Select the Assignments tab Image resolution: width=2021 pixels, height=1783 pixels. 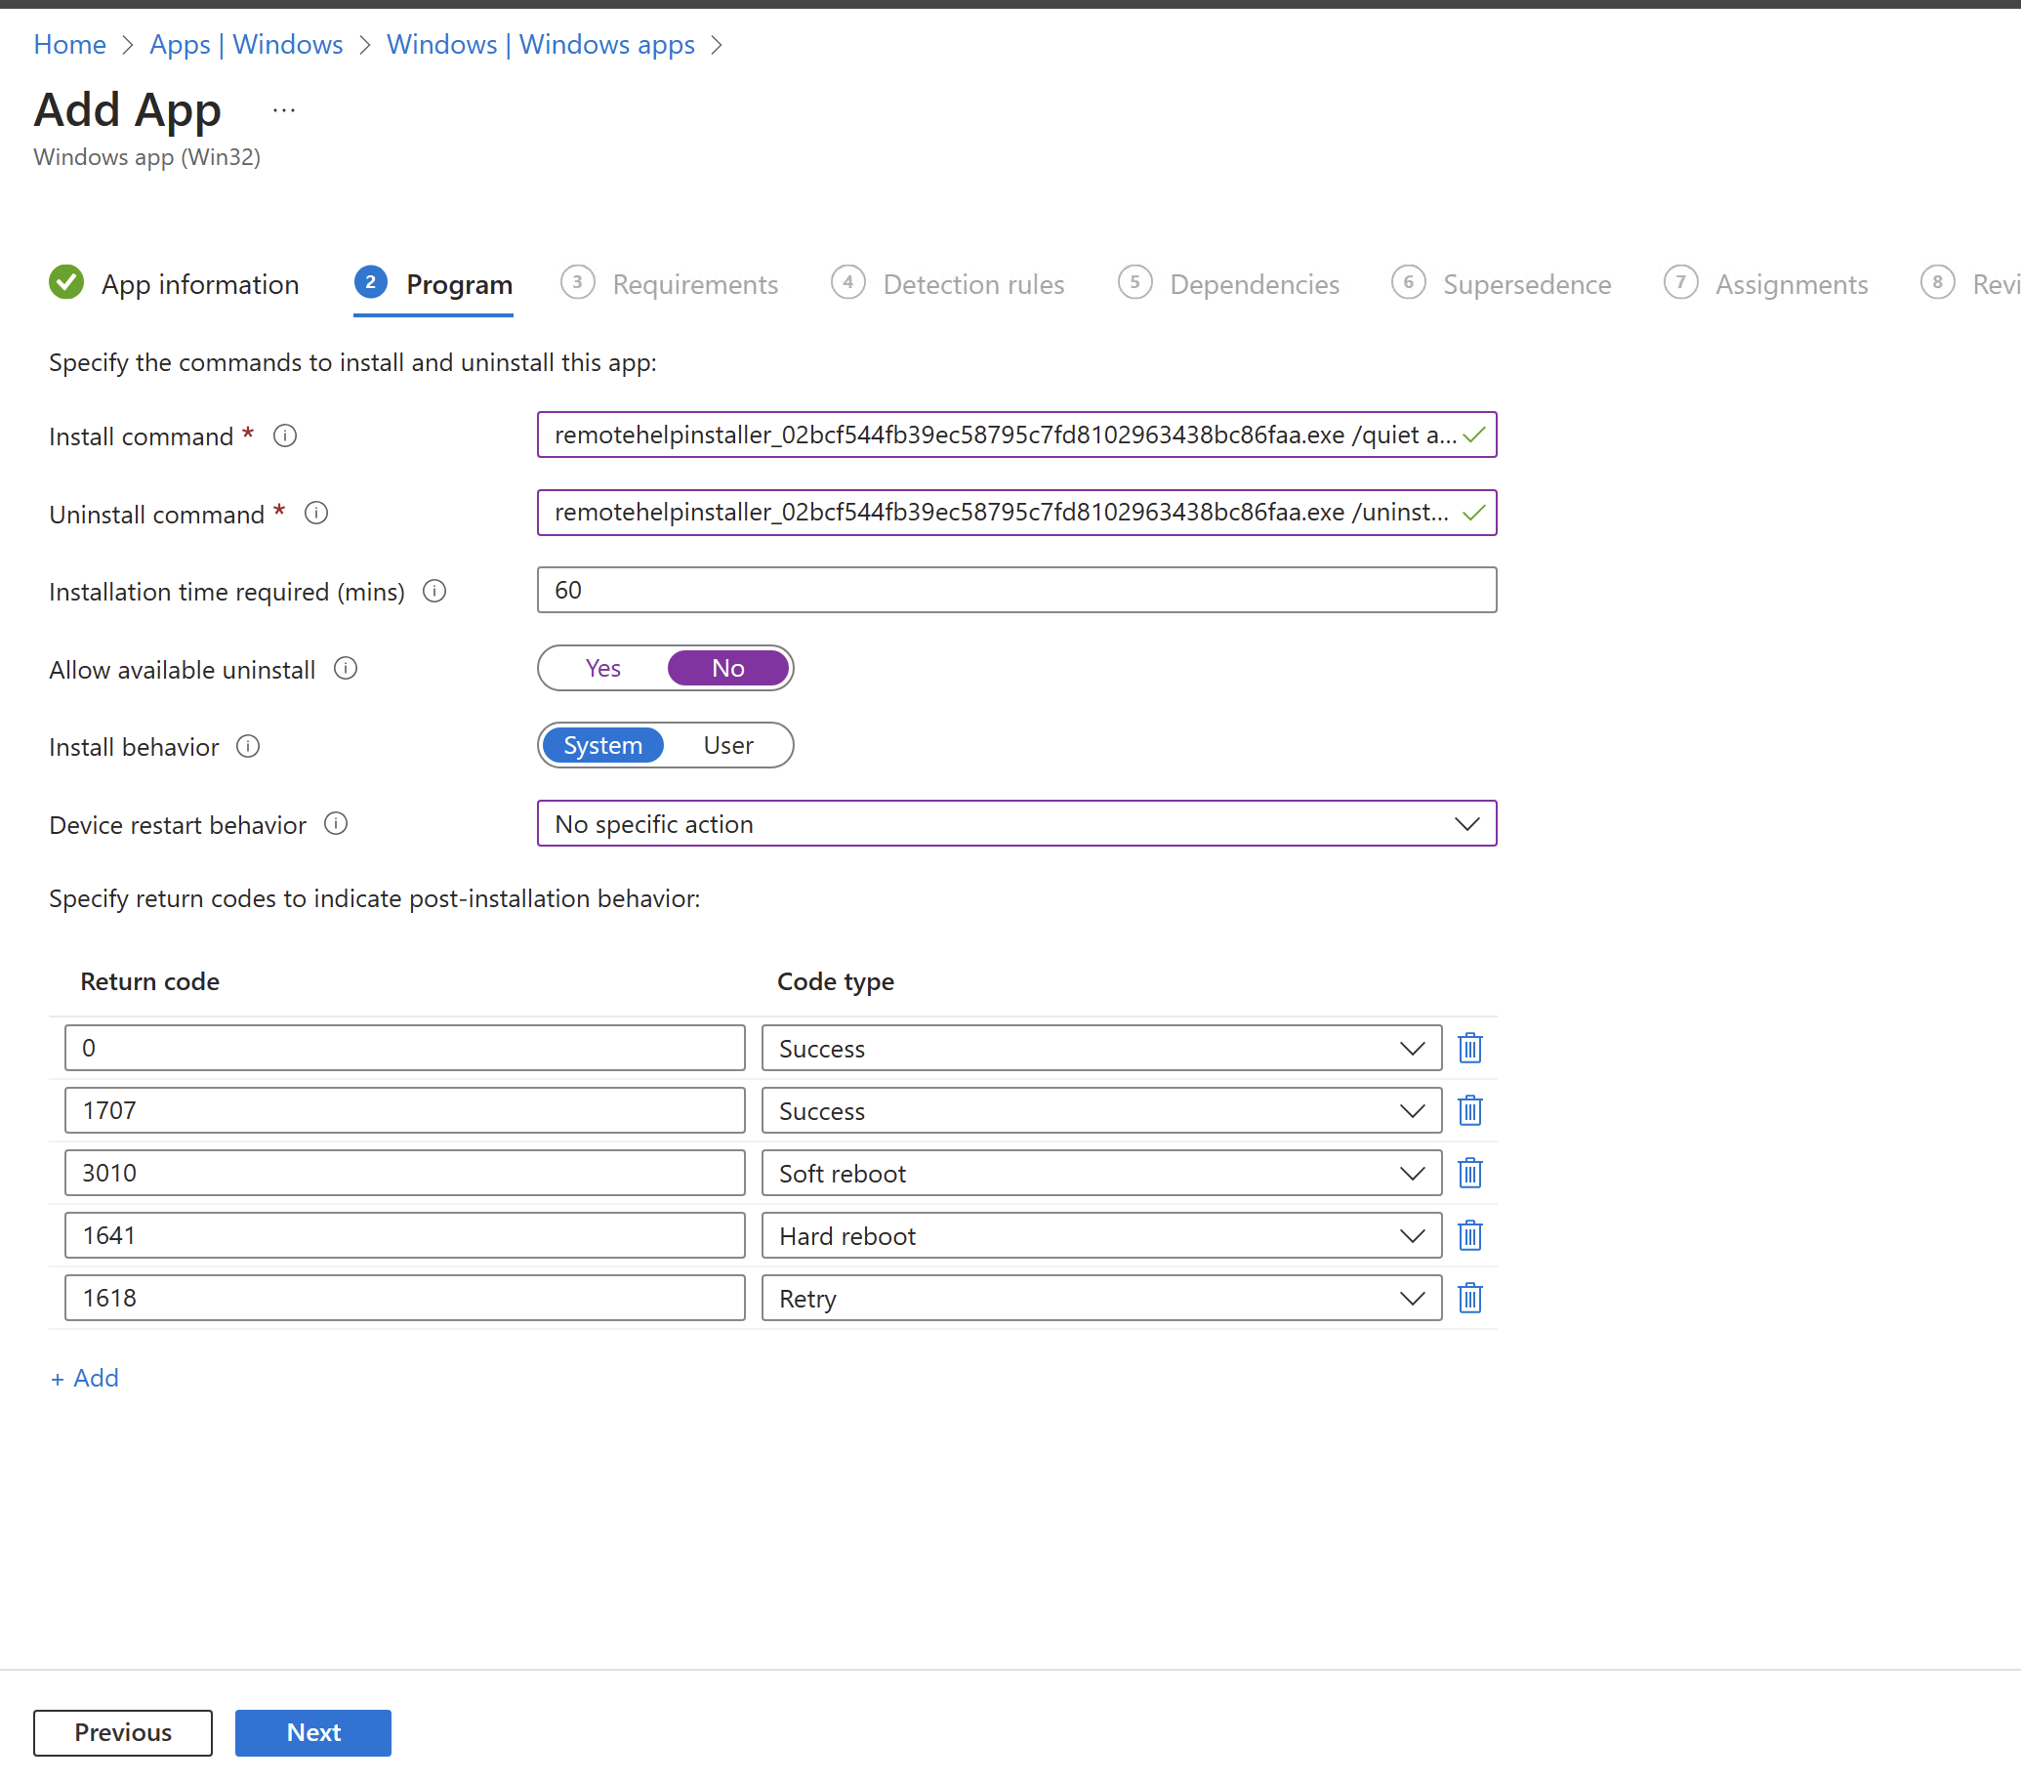1791,282
